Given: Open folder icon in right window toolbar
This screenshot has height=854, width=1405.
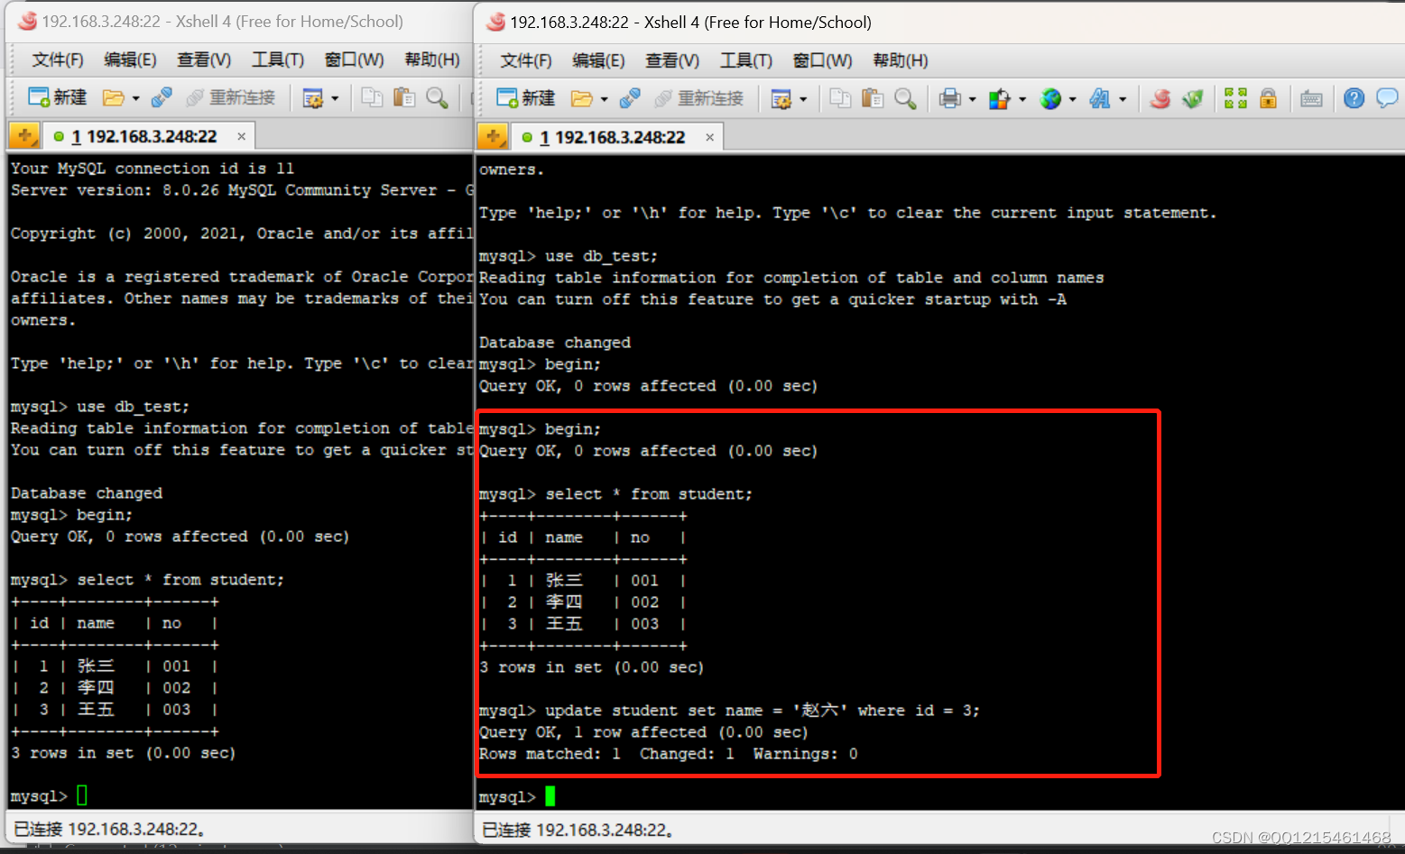Looking at the screenshot, I should (582, 98).
